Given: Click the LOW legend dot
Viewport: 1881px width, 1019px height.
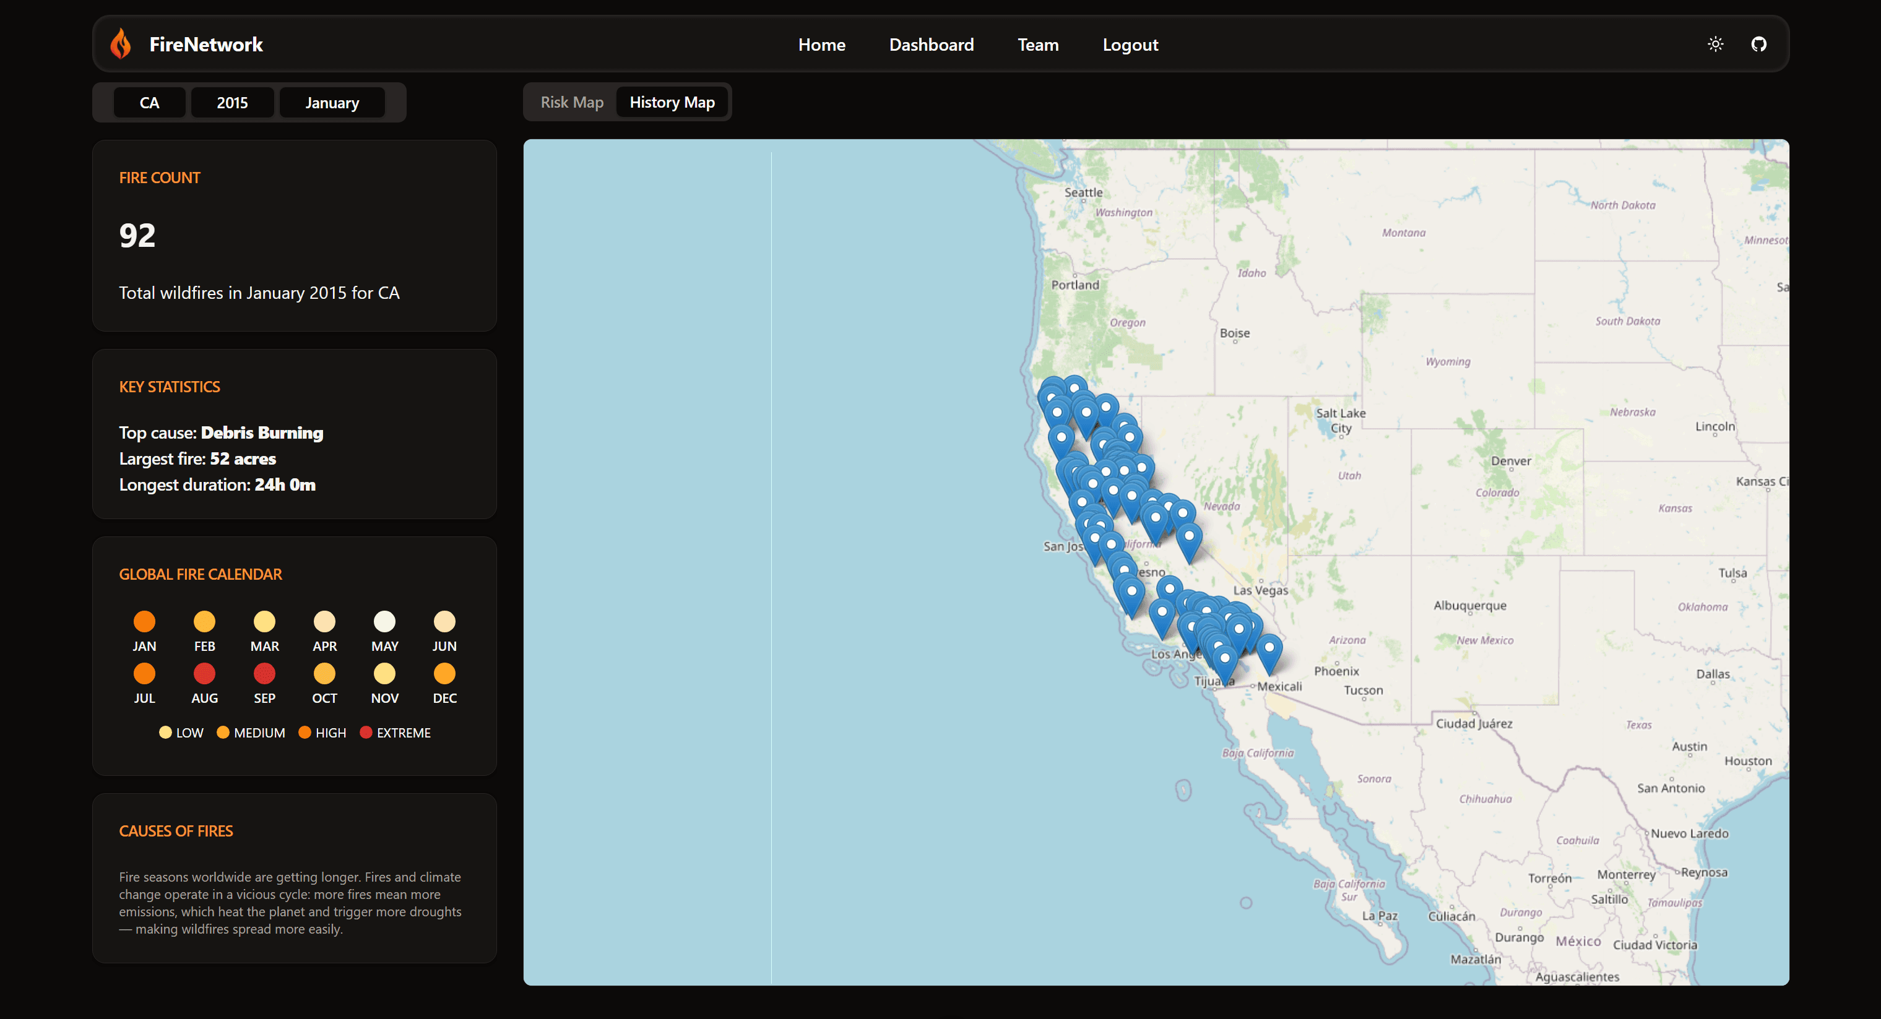Looking at the screenshot, I should point(165,732).
